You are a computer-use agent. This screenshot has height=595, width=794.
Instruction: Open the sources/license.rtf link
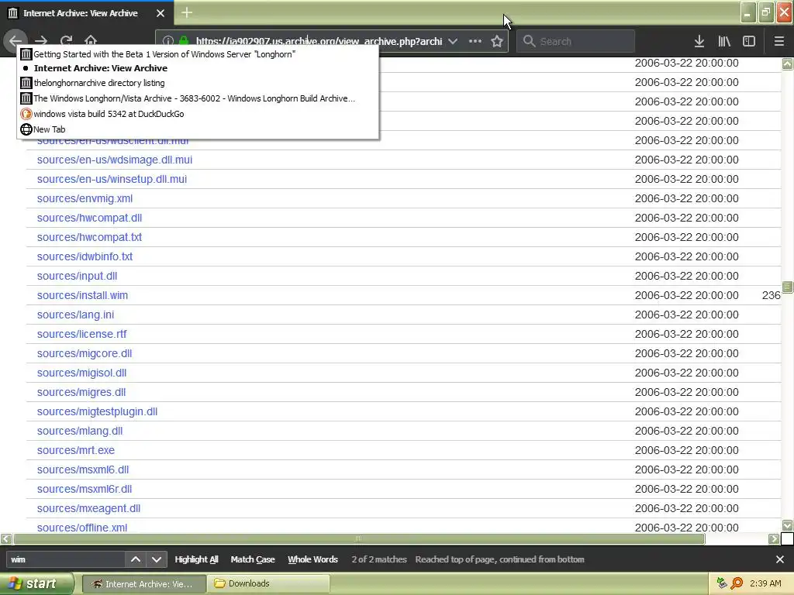81,335
